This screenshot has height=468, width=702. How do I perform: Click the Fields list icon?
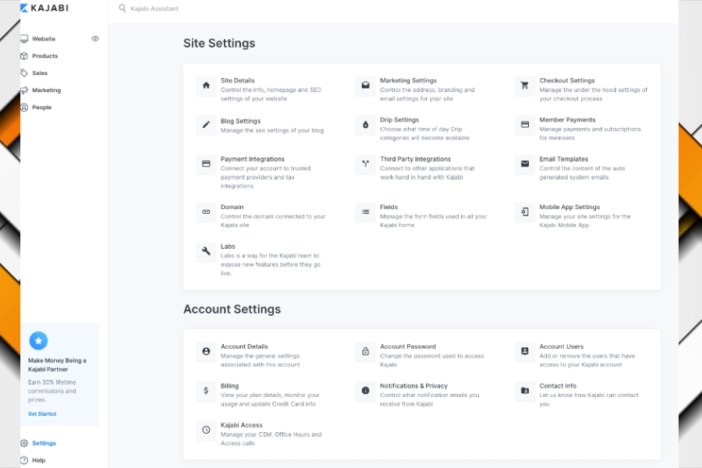(x=365, y=212)
